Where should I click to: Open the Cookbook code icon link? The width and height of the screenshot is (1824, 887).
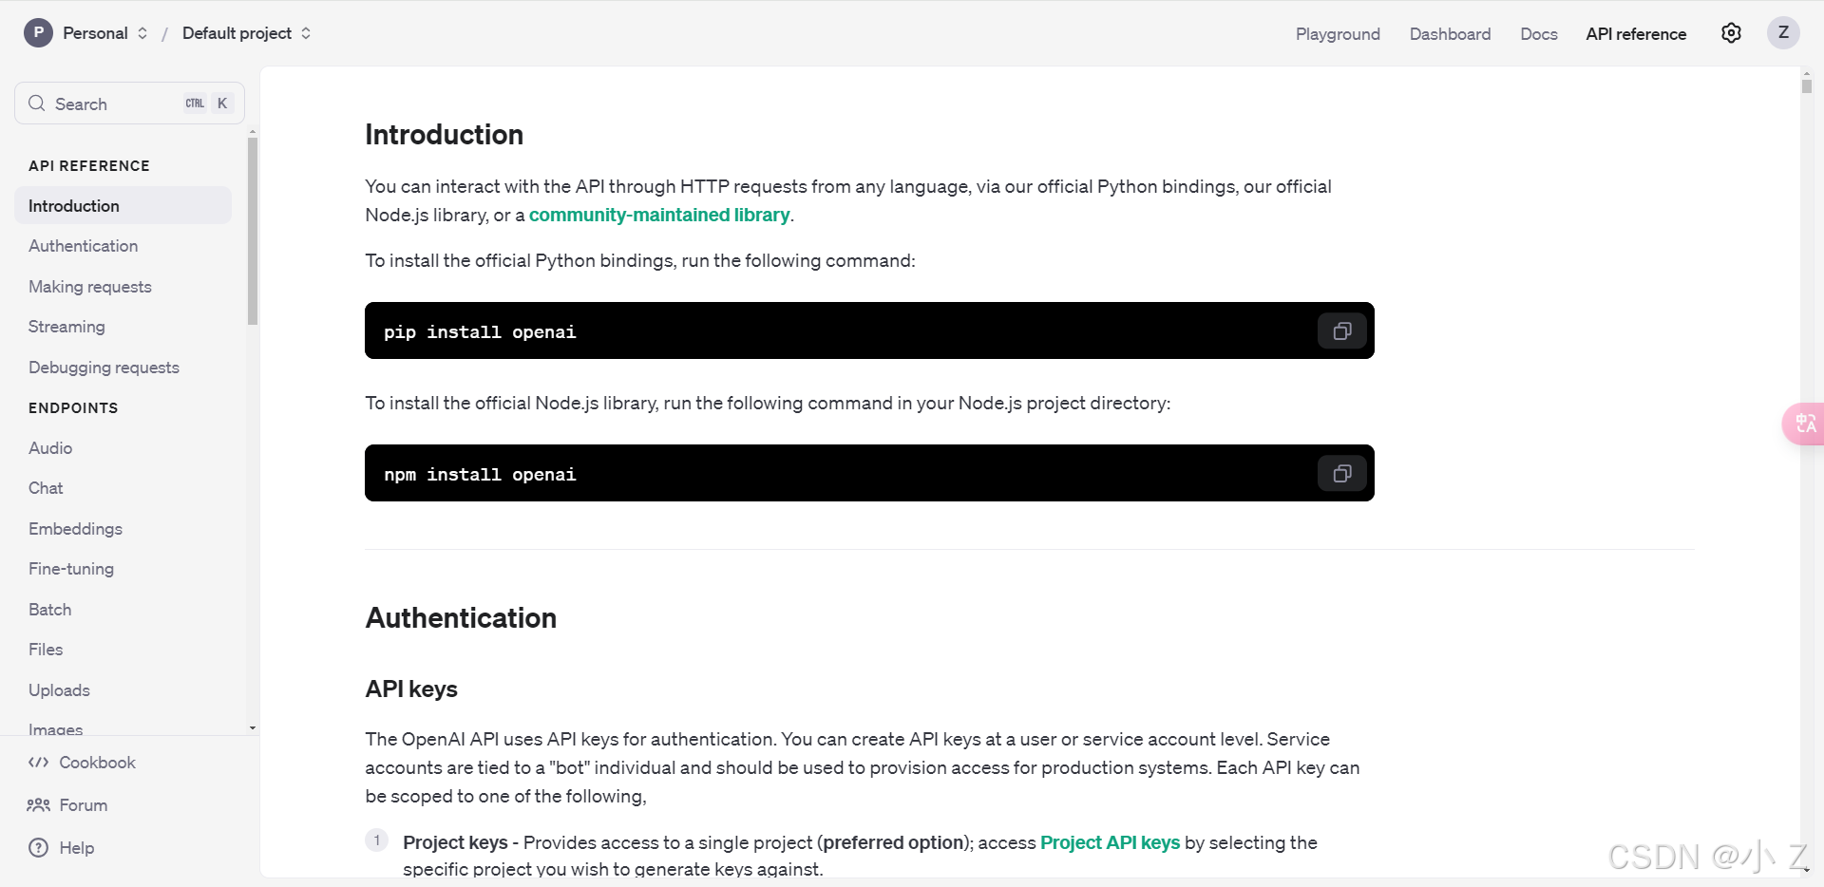[x=38, y=763]
